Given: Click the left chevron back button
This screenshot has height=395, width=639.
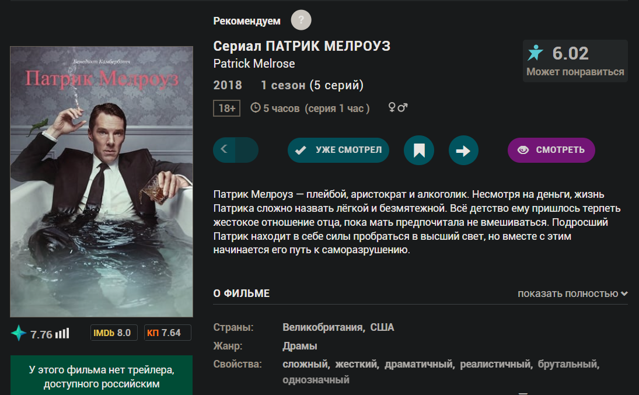Looking at the screenshot, I should [x=224, y=149].
